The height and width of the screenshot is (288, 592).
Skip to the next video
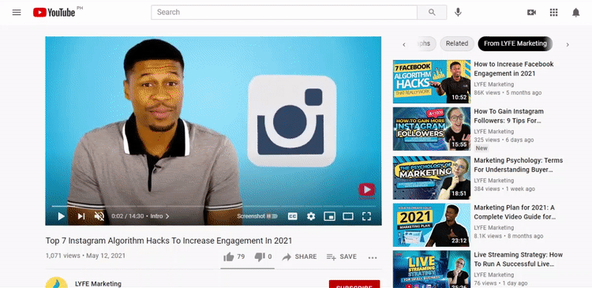pyautogui.click(x=81, y=216)
